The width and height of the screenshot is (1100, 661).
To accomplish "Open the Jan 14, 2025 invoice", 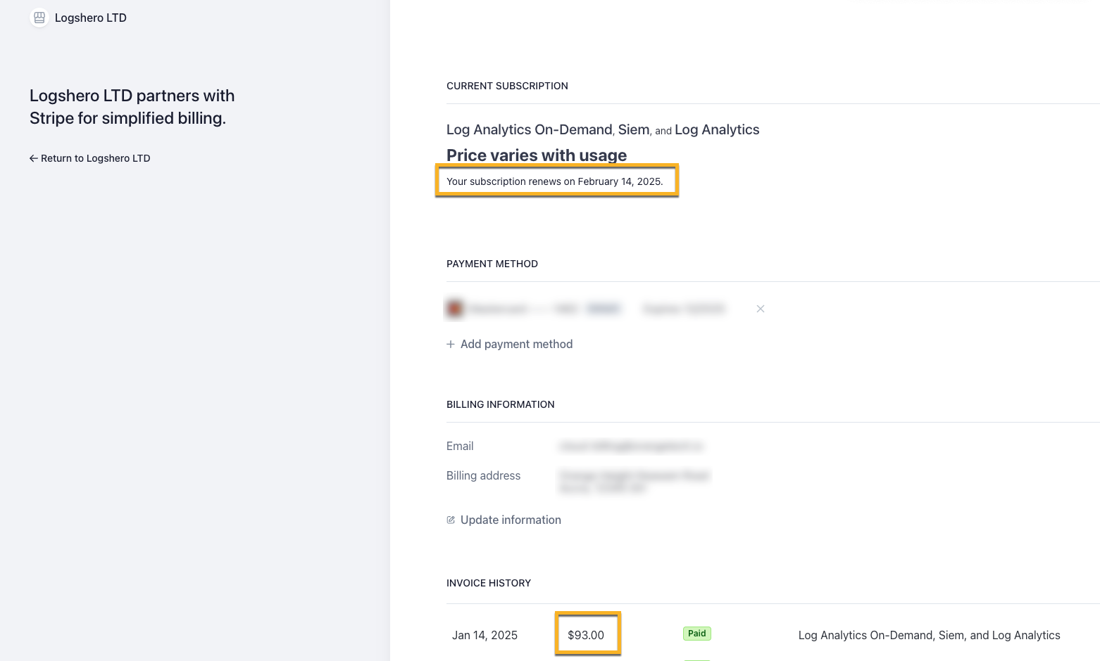I will pyautogui.click(x=485, y=635).
